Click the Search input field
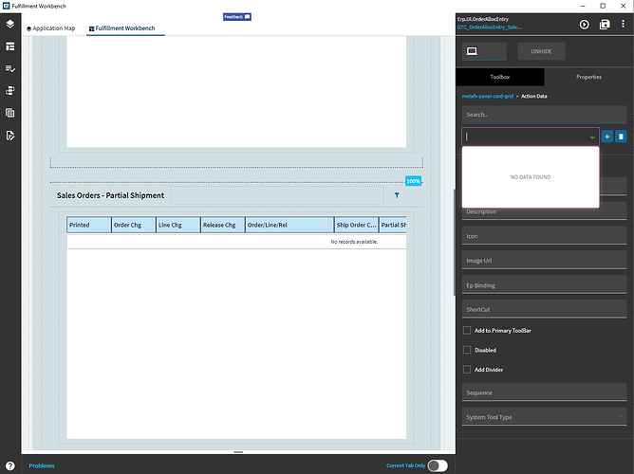 tap(544, 115)
